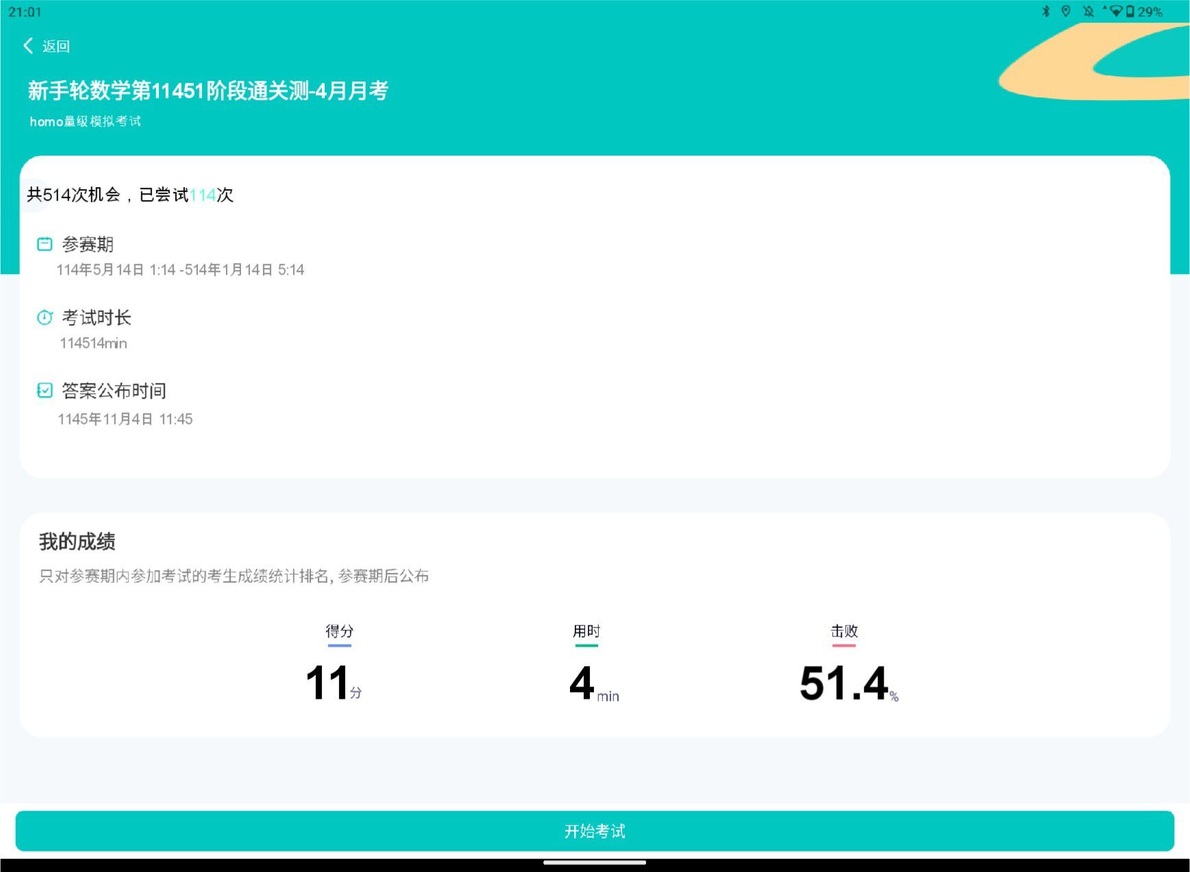Tap the 得分 label with blue underline
This screenshot has height=872, width=1190.
coord(339,631)
